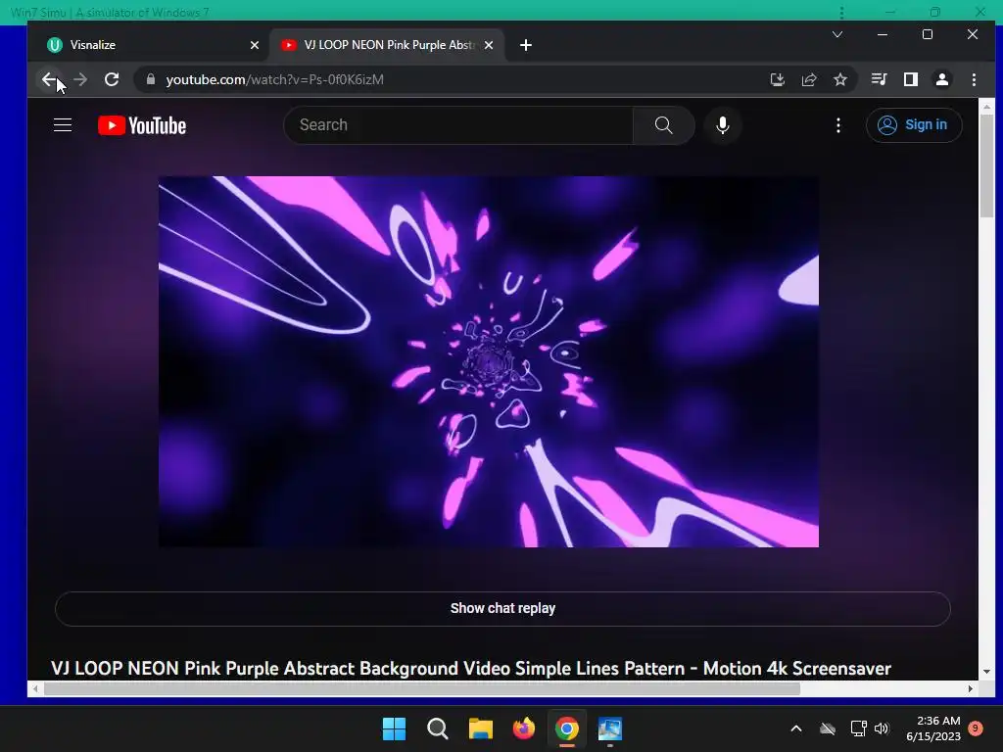Screen dimensions: 1003x752
Task: Show hidden system tray icons
Action: [796, 728]
